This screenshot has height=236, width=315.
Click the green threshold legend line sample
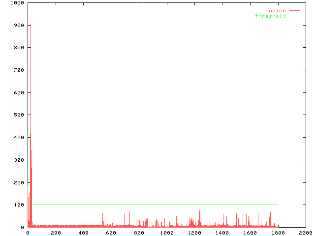pos(294,16)
